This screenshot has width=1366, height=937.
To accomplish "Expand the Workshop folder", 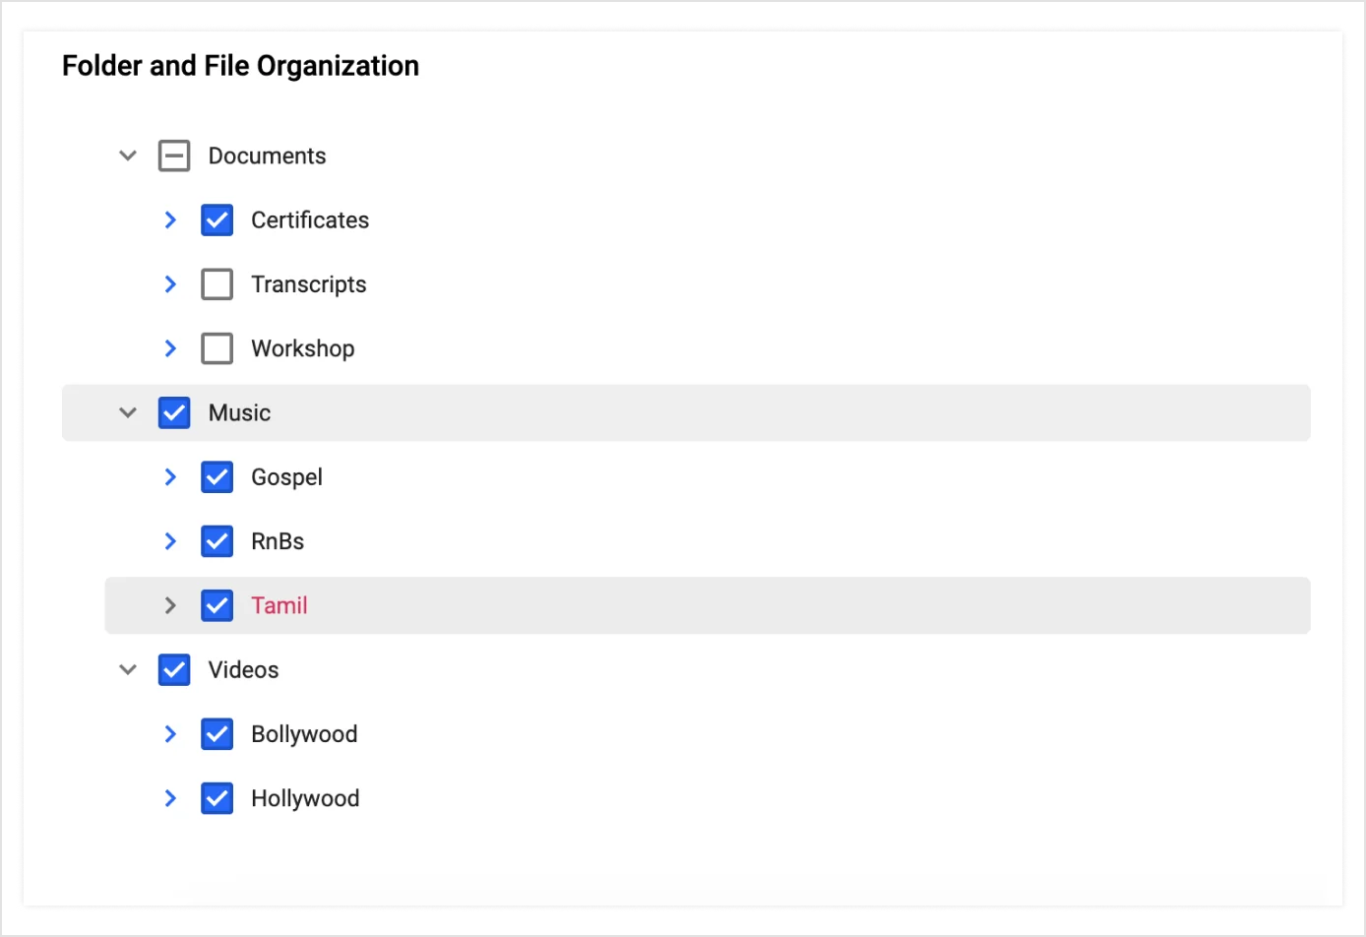I will [170, 347].
